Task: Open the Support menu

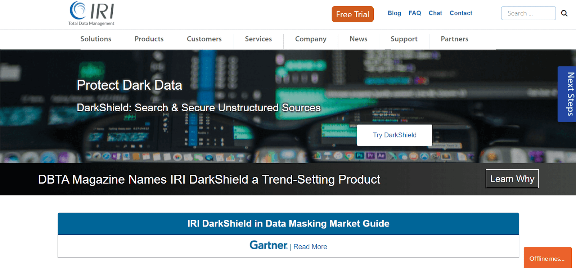Action: tap(404, 39)
